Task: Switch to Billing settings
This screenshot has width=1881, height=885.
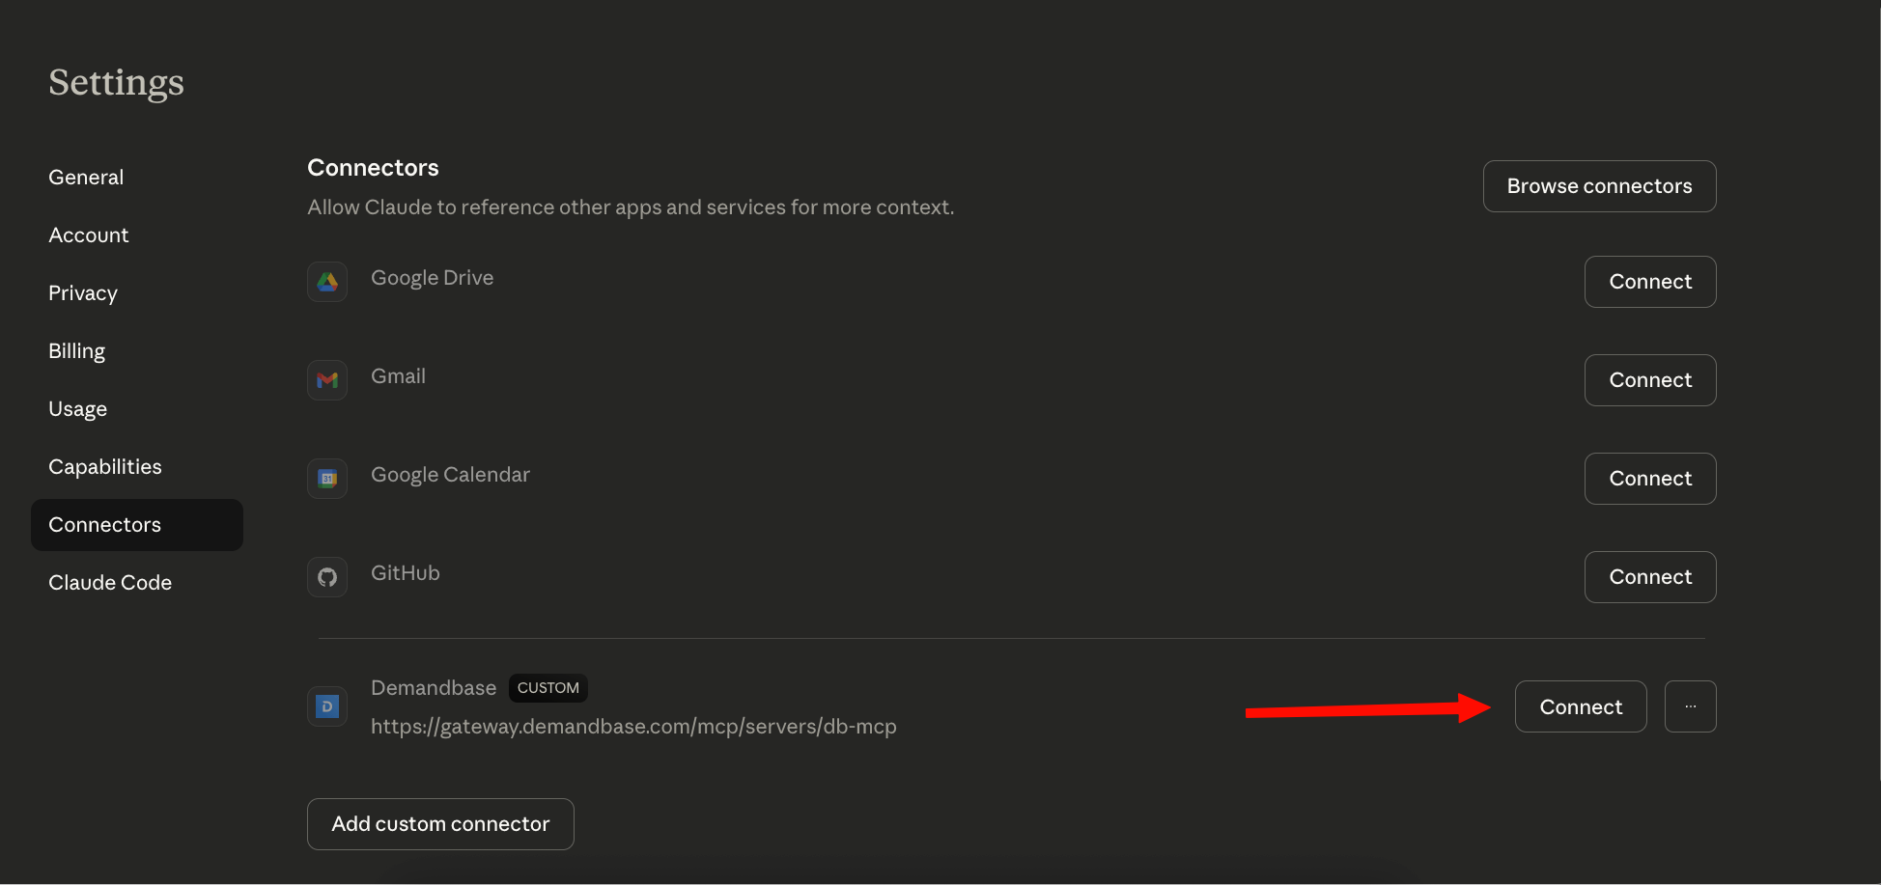Action: pyautogui.click(x=77, y=351)
